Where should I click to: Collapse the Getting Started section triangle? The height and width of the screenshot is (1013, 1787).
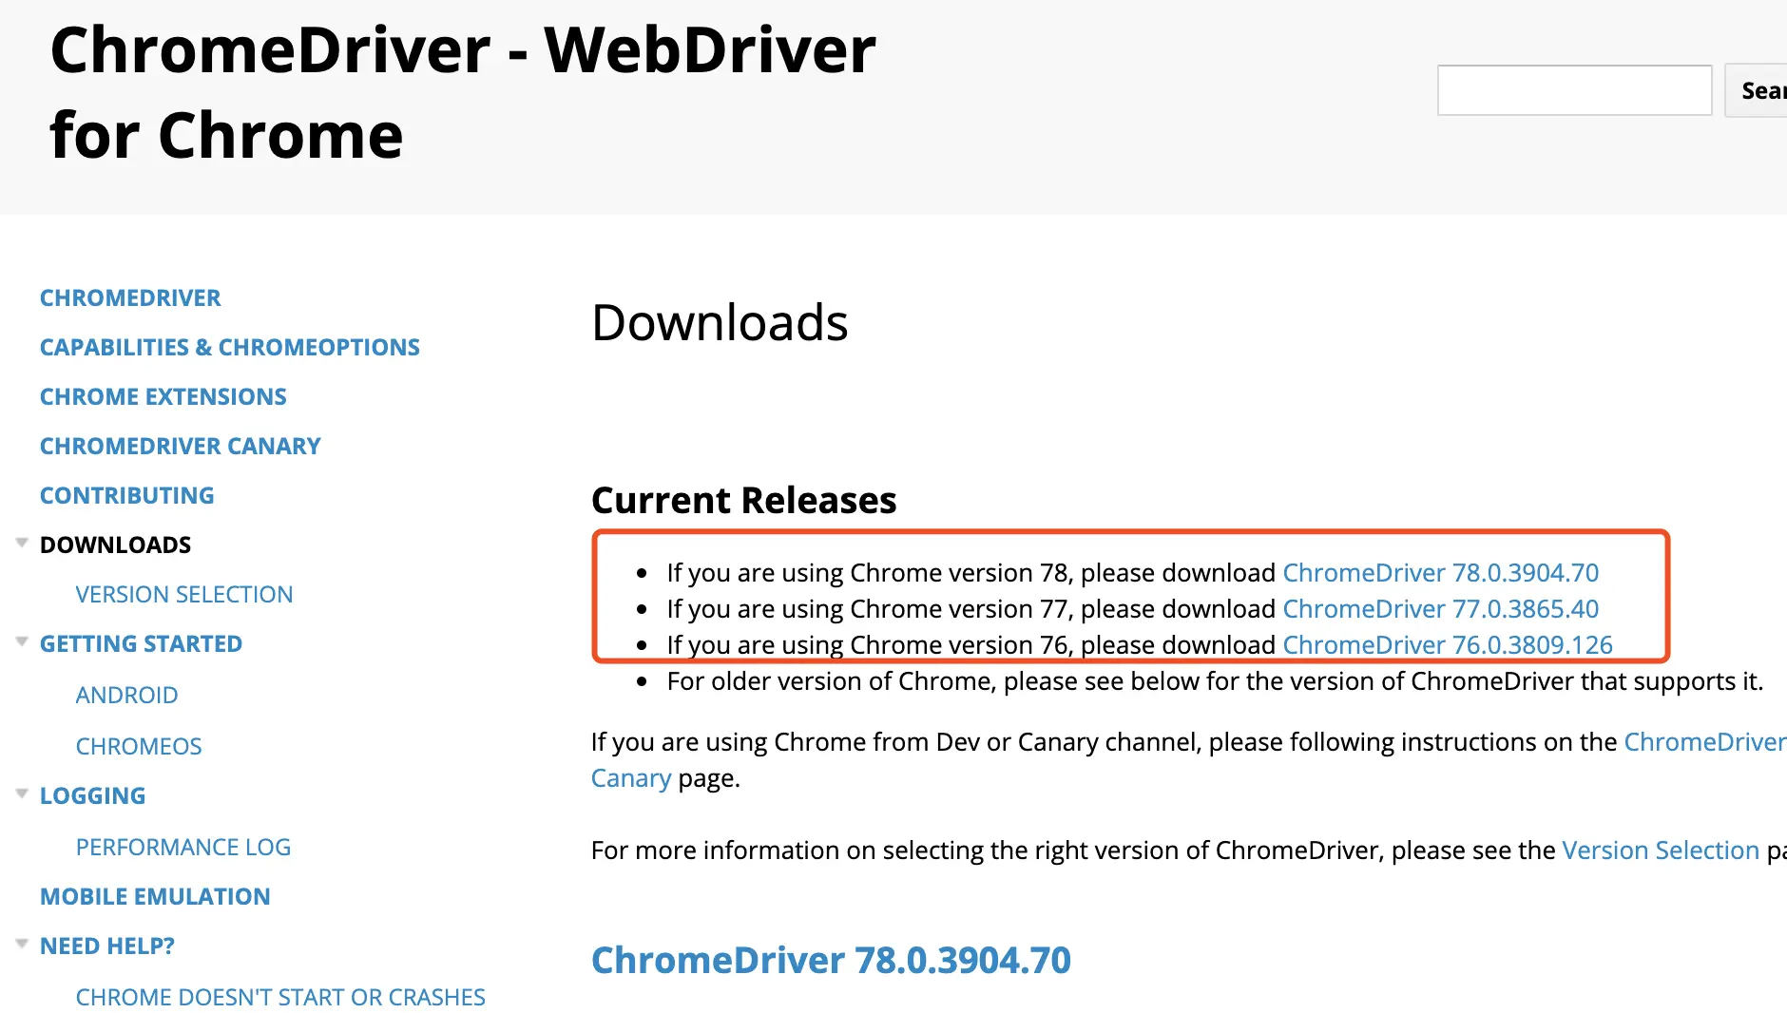(x=22, y=641)
